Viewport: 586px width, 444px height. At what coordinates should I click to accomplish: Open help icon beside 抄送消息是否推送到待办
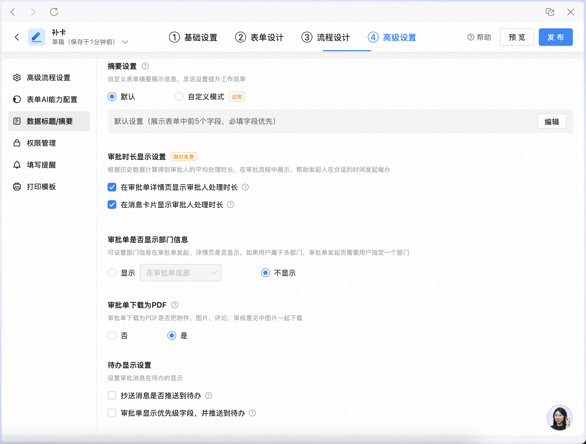click(209, 395)
